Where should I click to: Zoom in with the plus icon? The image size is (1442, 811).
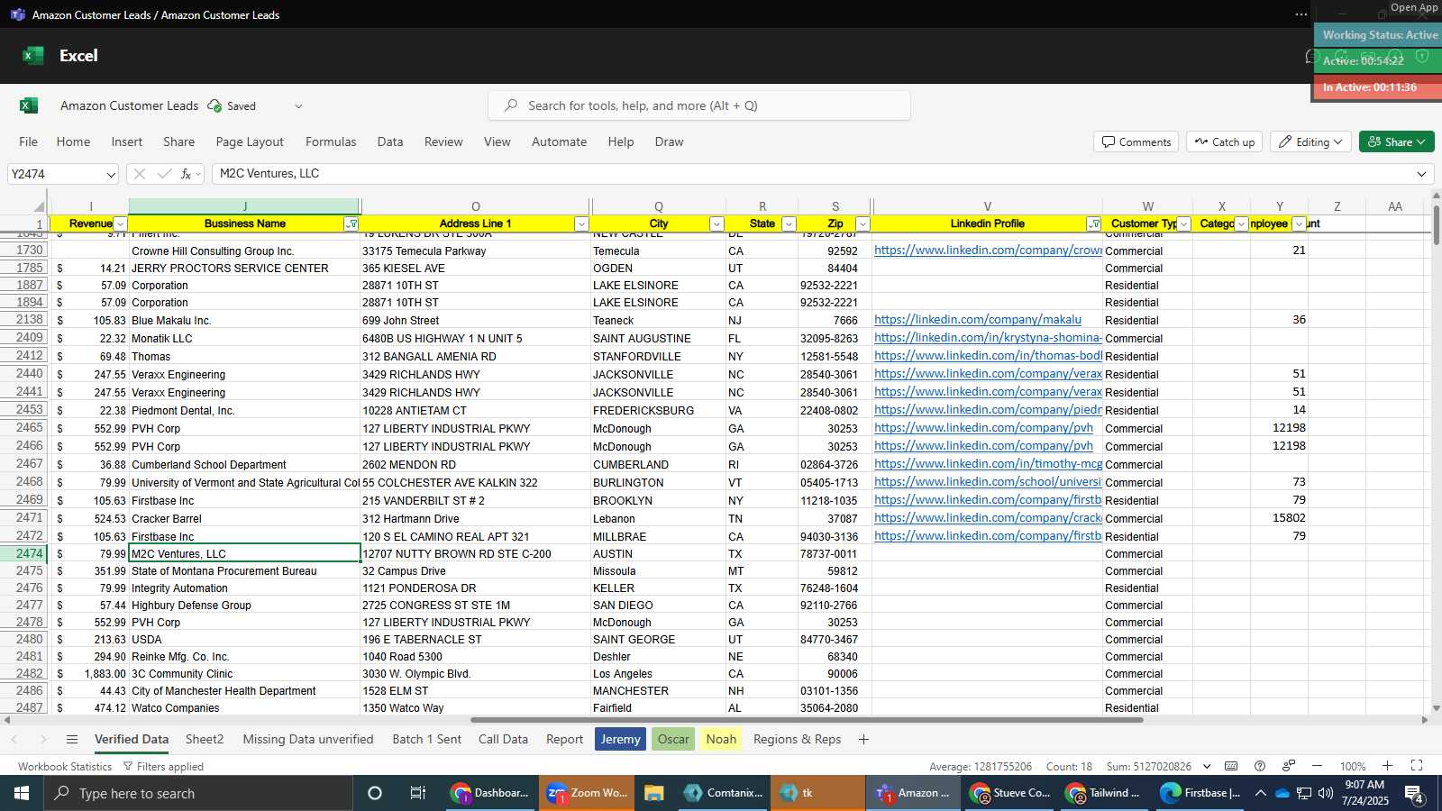1387,766
